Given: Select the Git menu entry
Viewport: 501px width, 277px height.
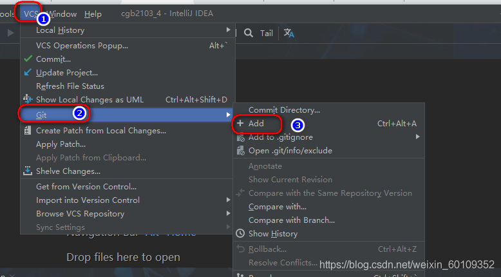Looking at the screenshot, I should click(128, 115).
